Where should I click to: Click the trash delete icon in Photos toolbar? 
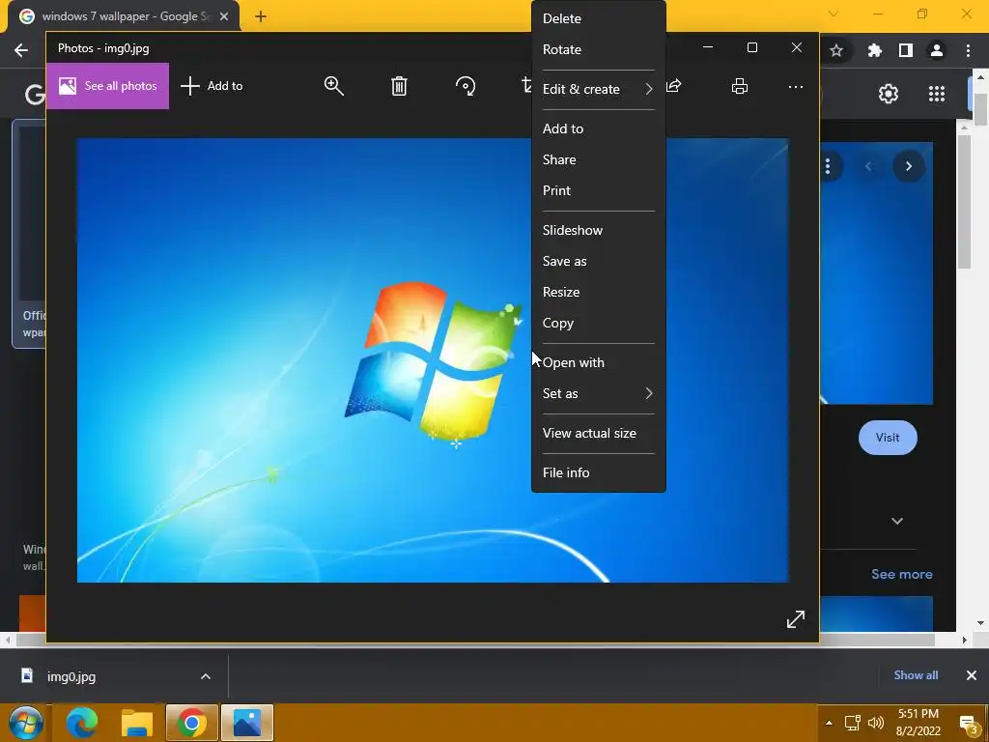pos(399,86)
